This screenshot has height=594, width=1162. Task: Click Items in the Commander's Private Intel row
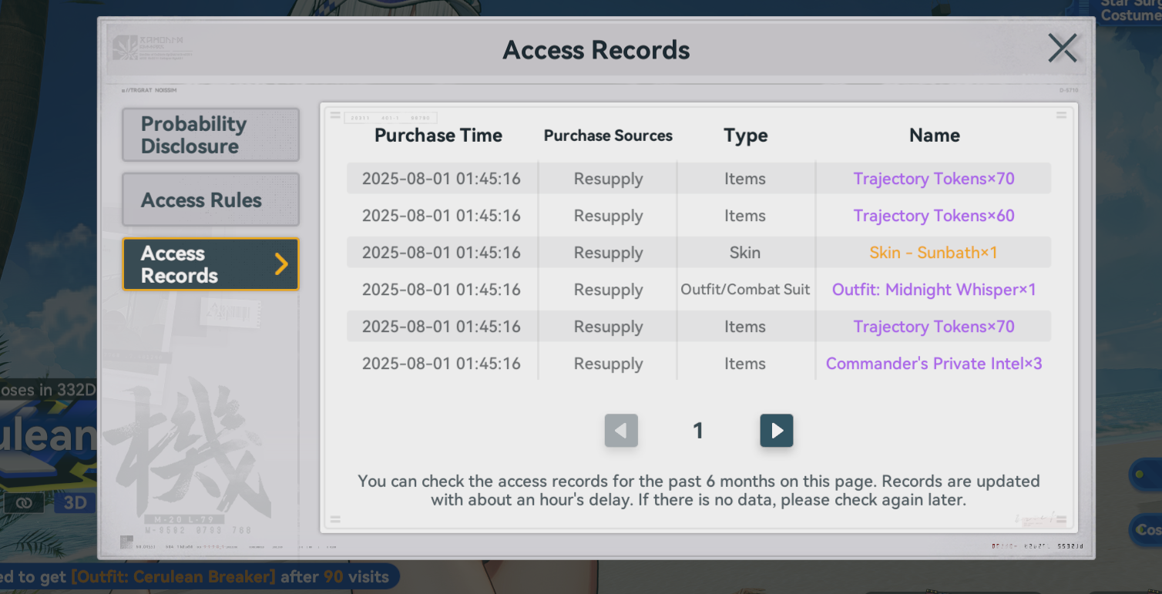point(745,364)
